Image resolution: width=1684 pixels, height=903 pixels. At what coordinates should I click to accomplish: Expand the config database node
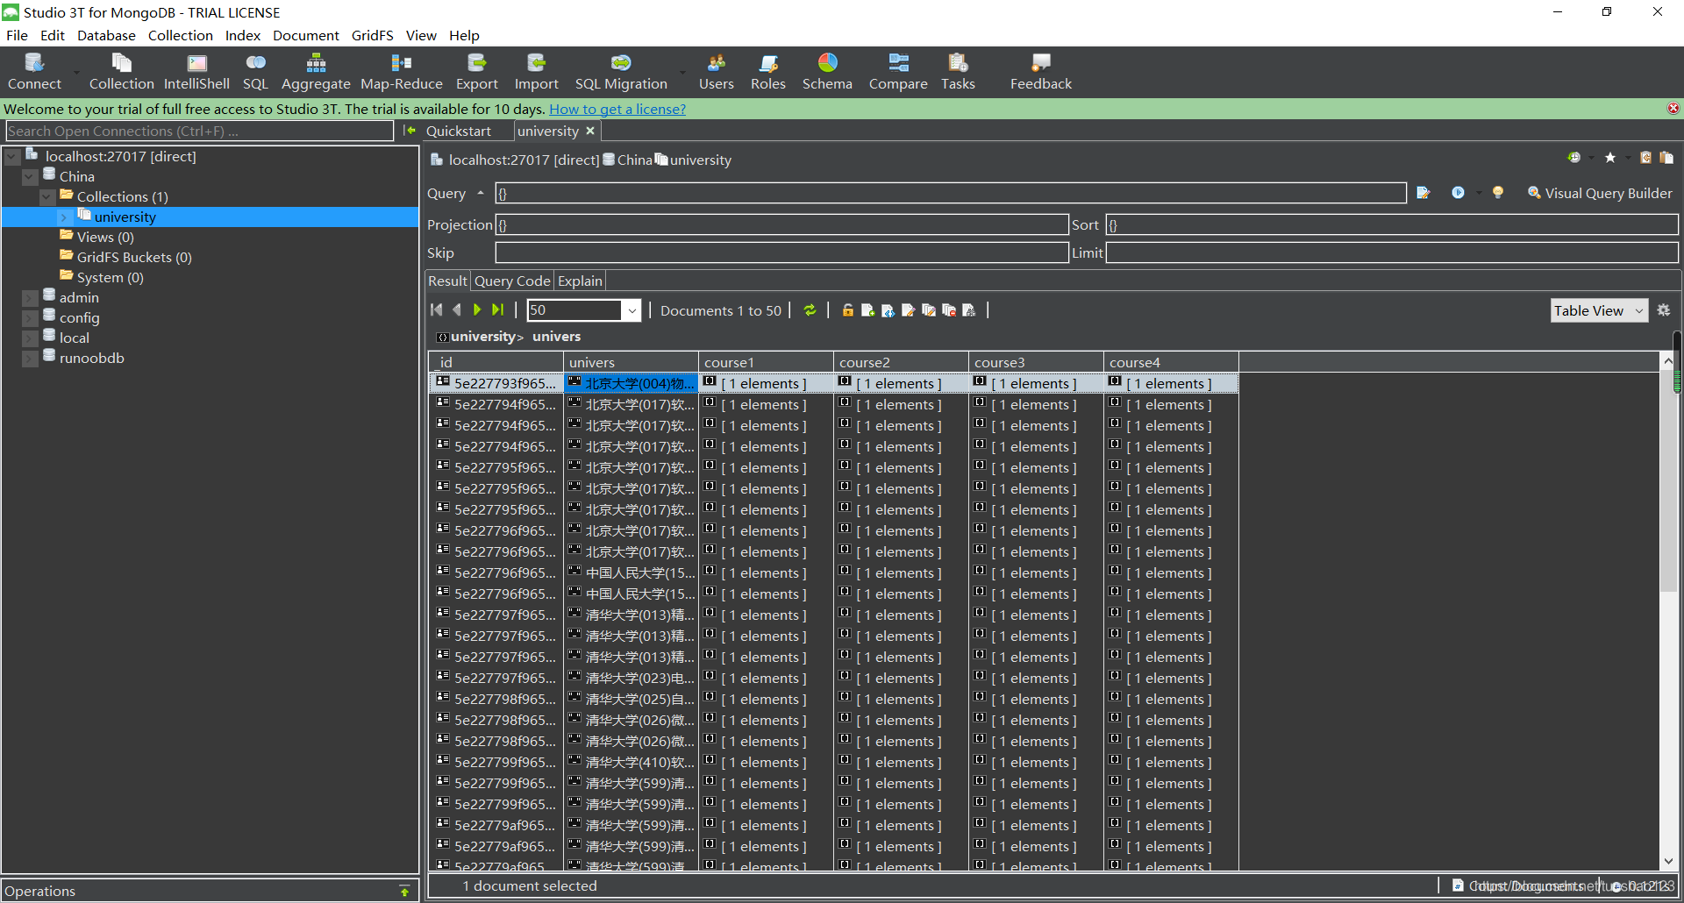pos(30,318)
